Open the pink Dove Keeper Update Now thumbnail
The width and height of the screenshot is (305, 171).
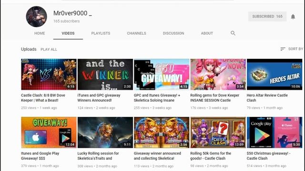218,75
